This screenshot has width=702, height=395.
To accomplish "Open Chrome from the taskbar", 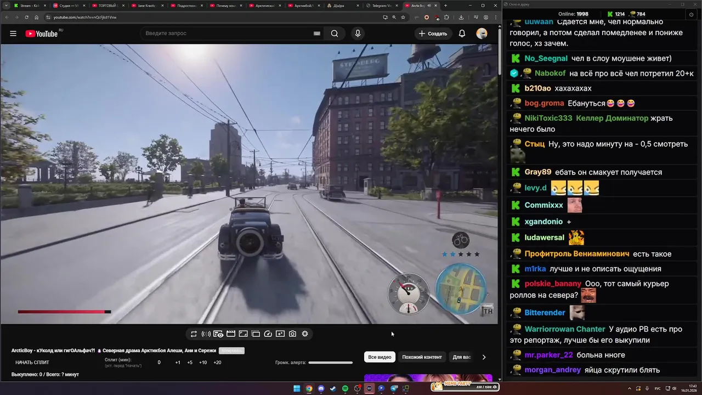I will tap(309, 388).
